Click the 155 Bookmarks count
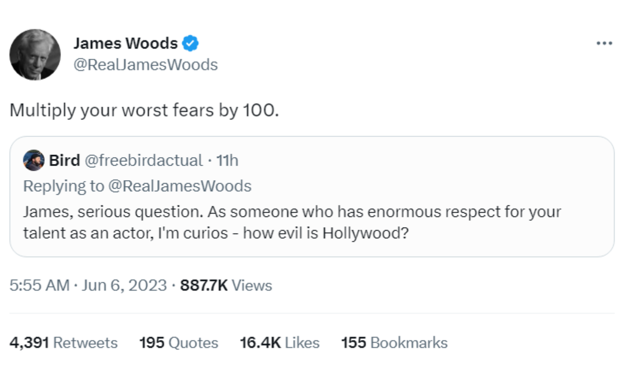The width and height of the screenshot is (625, 368). click(x=394, y=343)
